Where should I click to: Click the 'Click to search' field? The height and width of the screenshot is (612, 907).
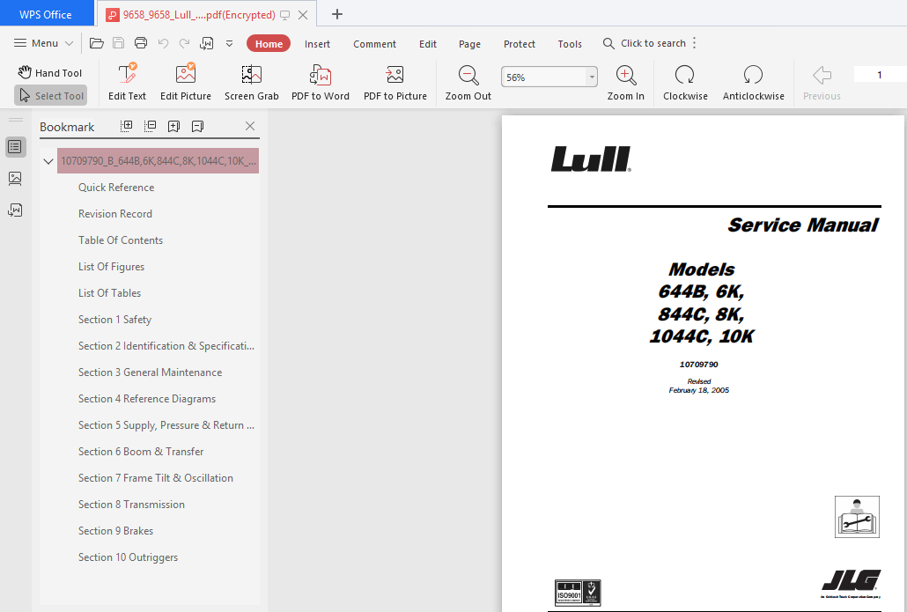click(645, 43)
